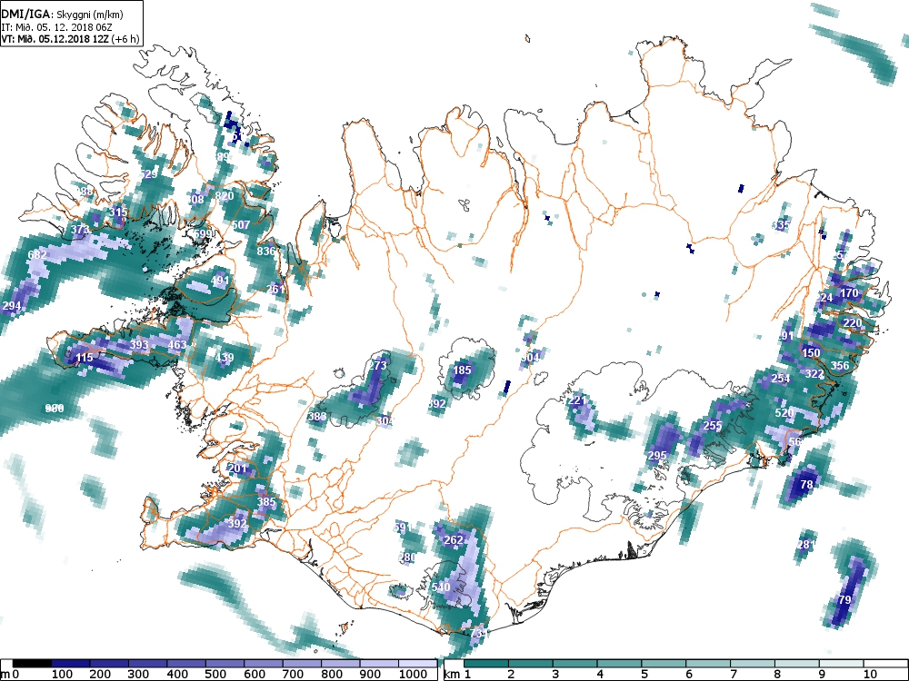Click the 393 visibility value
This screenshot has height=681, width=909.
coord(139,344)
